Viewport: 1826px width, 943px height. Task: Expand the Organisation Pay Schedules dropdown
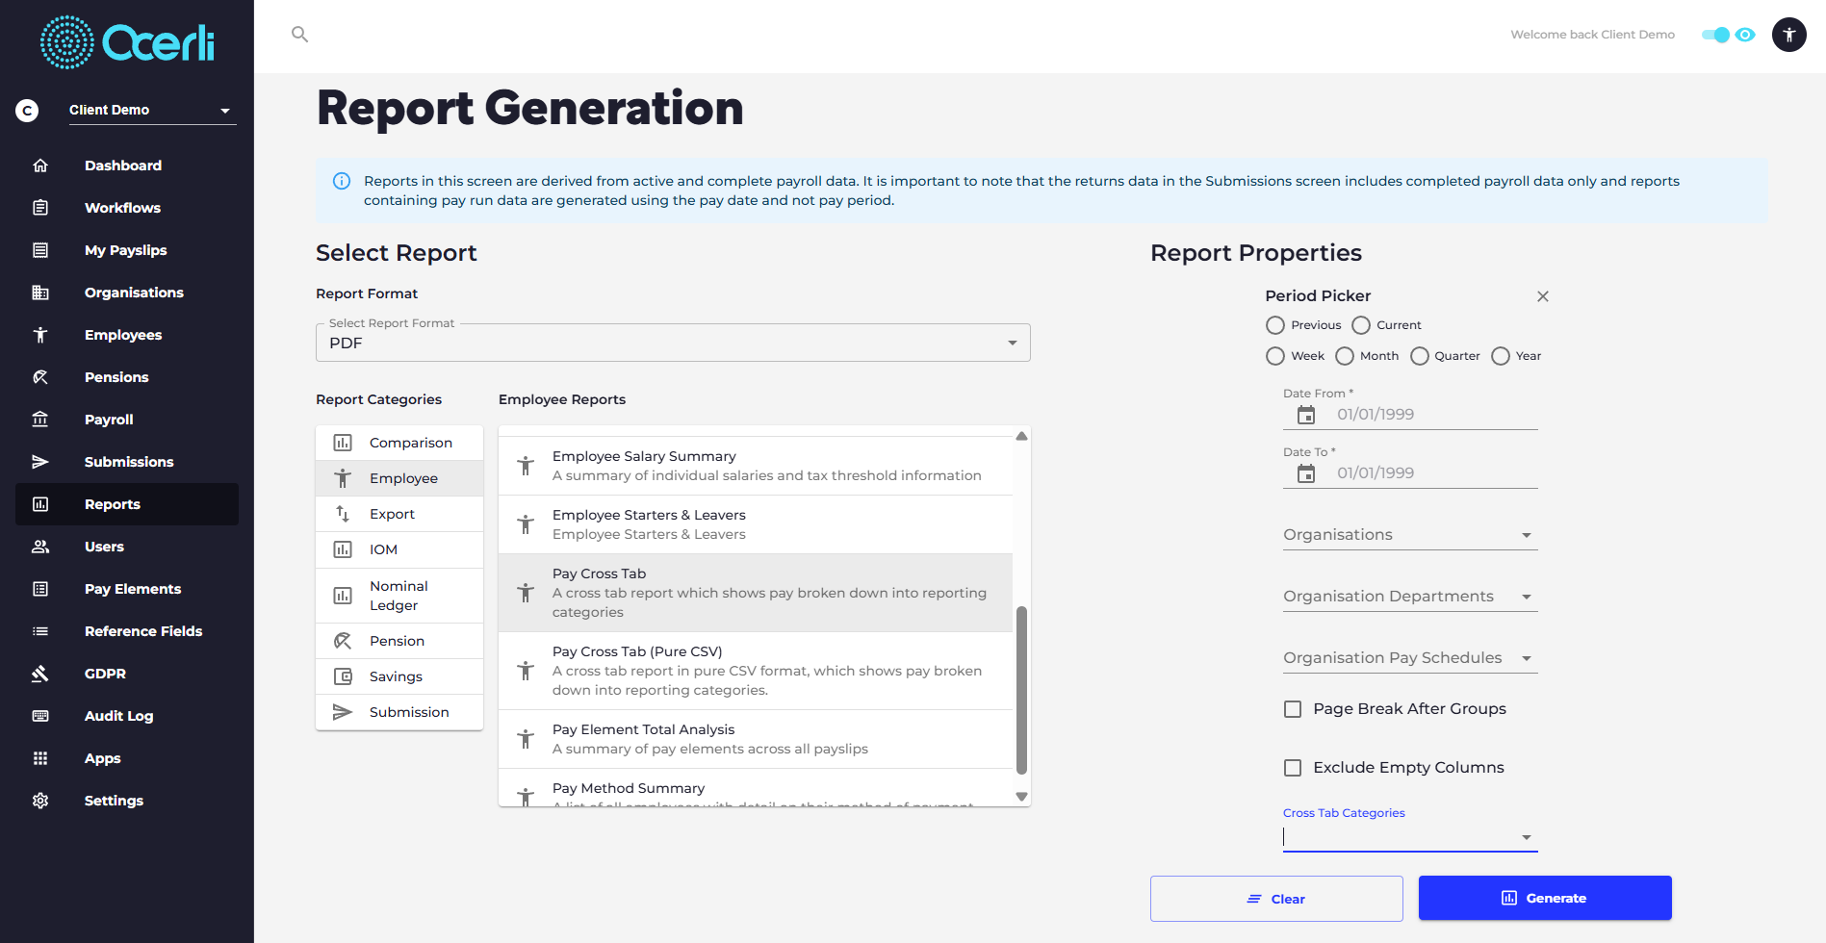[1410, 658]
